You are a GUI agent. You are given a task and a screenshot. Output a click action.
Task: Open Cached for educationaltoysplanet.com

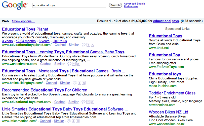click(60, 45)
